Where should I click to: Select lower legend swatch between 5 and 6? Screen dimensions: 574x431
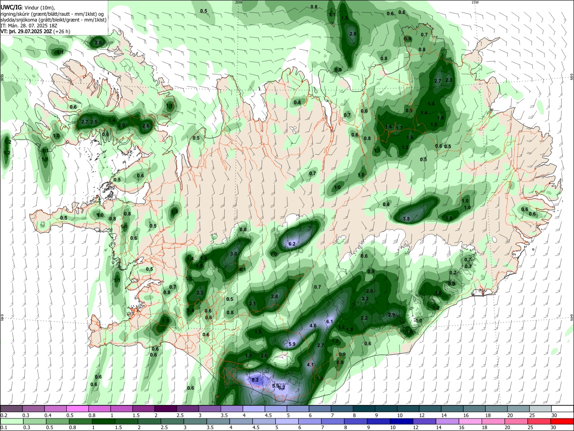287,422
